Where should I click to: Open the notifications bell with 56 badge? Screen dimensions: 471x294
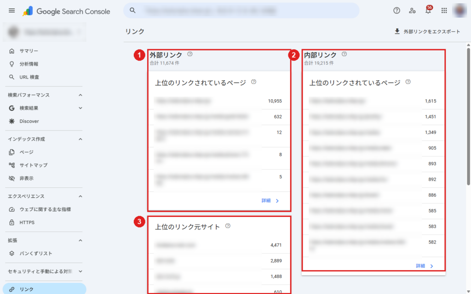pyautogui.click(x=428, y=10)
